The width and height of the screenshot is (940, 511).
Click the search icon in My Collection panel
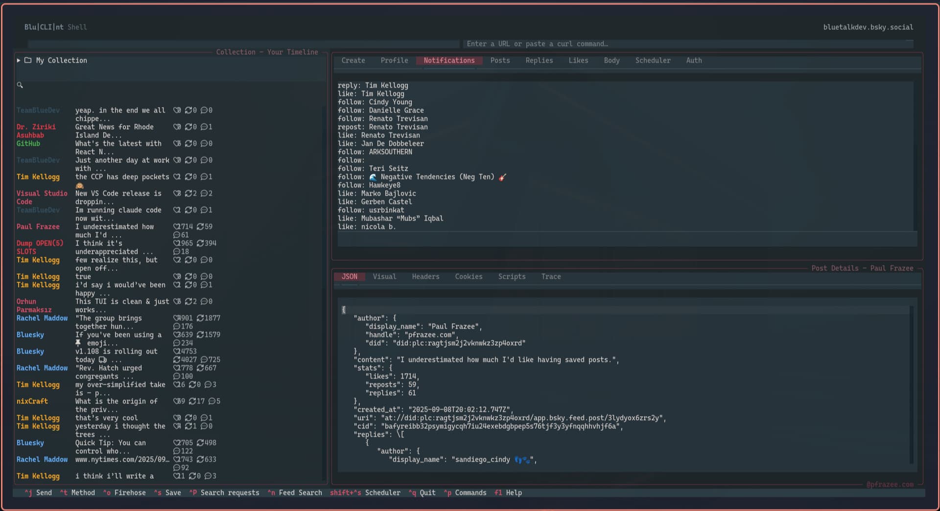(20, 85)
